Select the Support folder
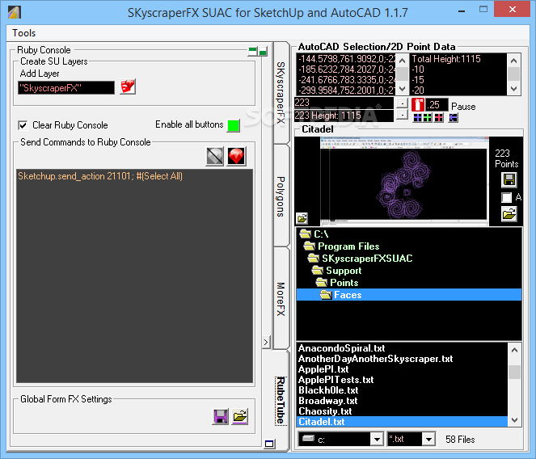Viewport: 536px width, 459px height. point(409,271)
